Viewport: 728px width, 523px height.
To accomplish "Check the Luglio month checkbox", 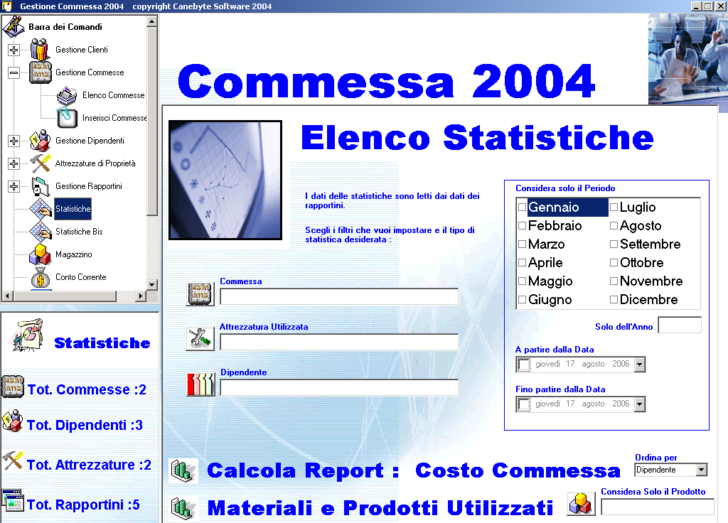I will pos(614,207).
